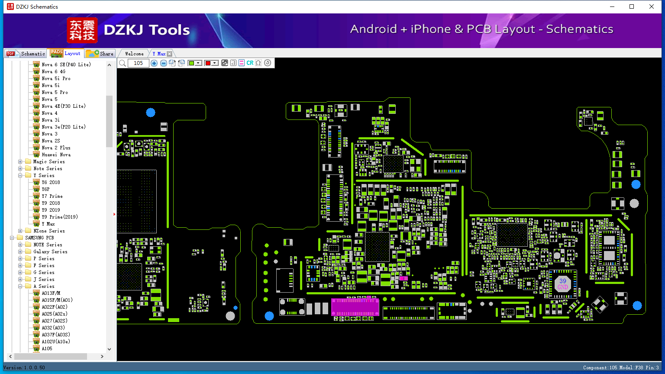This screenshot has width=665, height=374.
Task: Open the red color dropdown arrow
Action: pyautogui.click(x=215, y=63)
